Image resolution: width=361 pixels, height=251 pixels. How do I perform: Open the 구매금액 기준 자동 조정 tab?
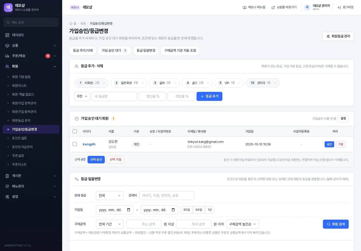point(180,51)
